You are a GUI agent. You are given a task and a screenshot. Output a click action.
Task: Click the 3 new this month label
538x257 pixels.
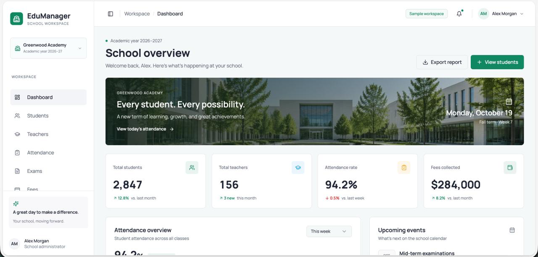tap(238, 198)
